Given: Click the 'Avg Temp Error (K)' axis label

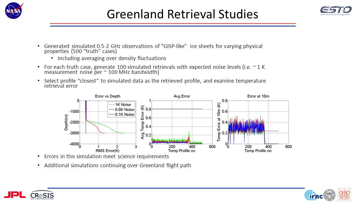Looking at the screenshot, I should (x=143, y=122).
